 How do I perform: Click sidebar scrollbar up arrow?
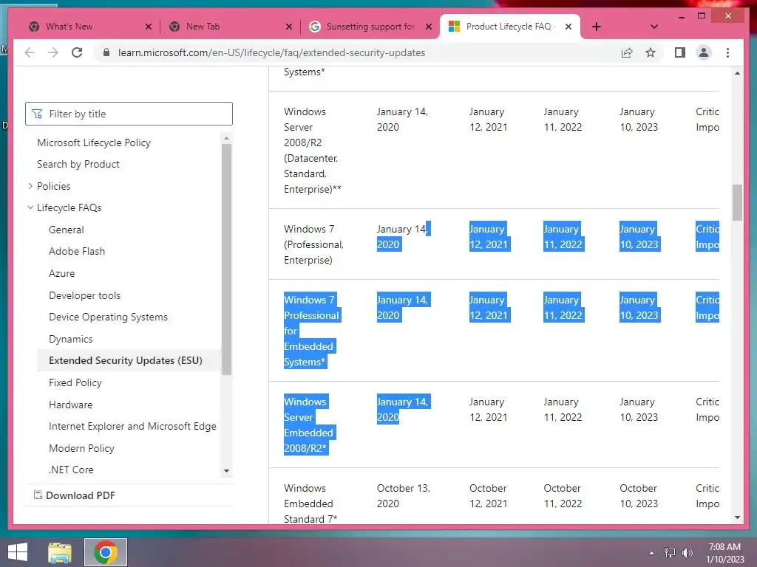click(226, 138)
